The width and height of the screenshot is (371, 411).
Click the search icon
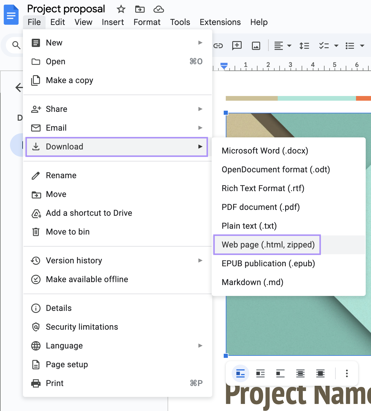coord(16,45)
